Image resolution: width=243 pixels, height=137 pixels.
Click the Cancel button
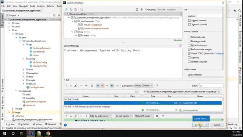pyautogui.click(x=217, y=125)
